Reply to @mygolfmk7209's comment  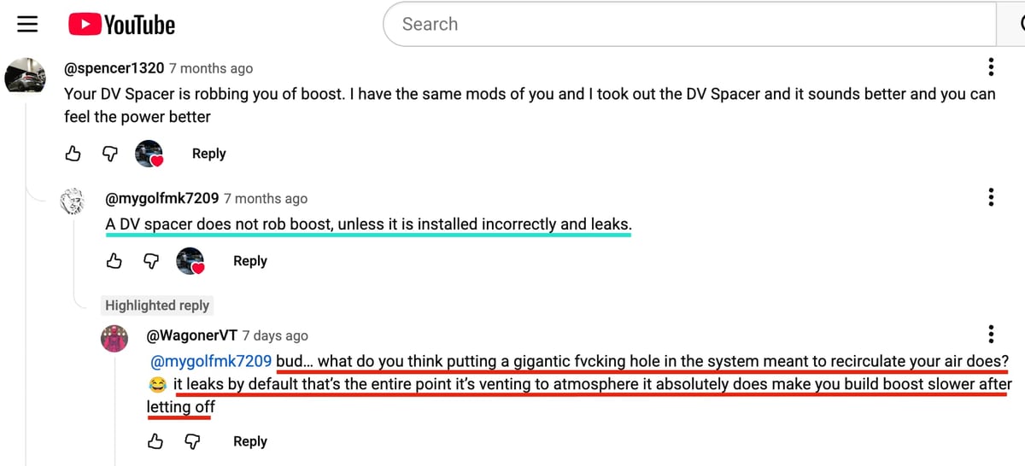[249, 261]
